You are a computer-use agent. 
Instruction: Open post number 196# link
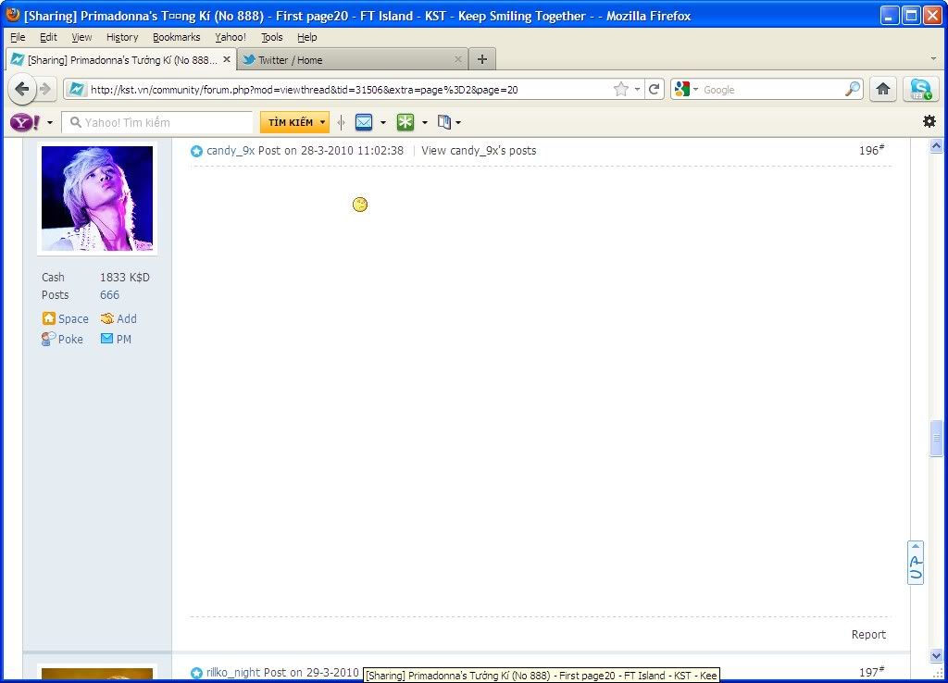tap(871, 149)
